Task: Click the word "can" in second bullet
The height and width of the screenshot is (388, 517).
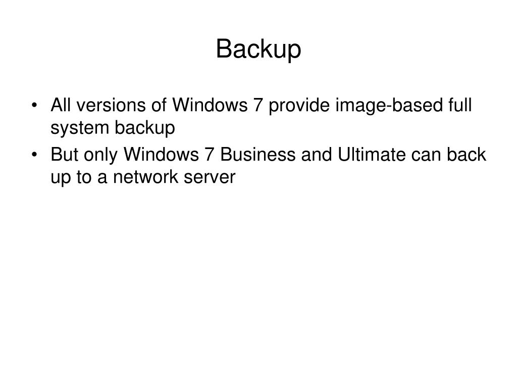Action: click(426, 156)
